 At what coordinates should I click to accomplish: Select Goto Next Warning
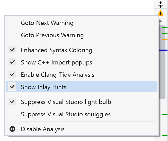(x=47, y=23)
